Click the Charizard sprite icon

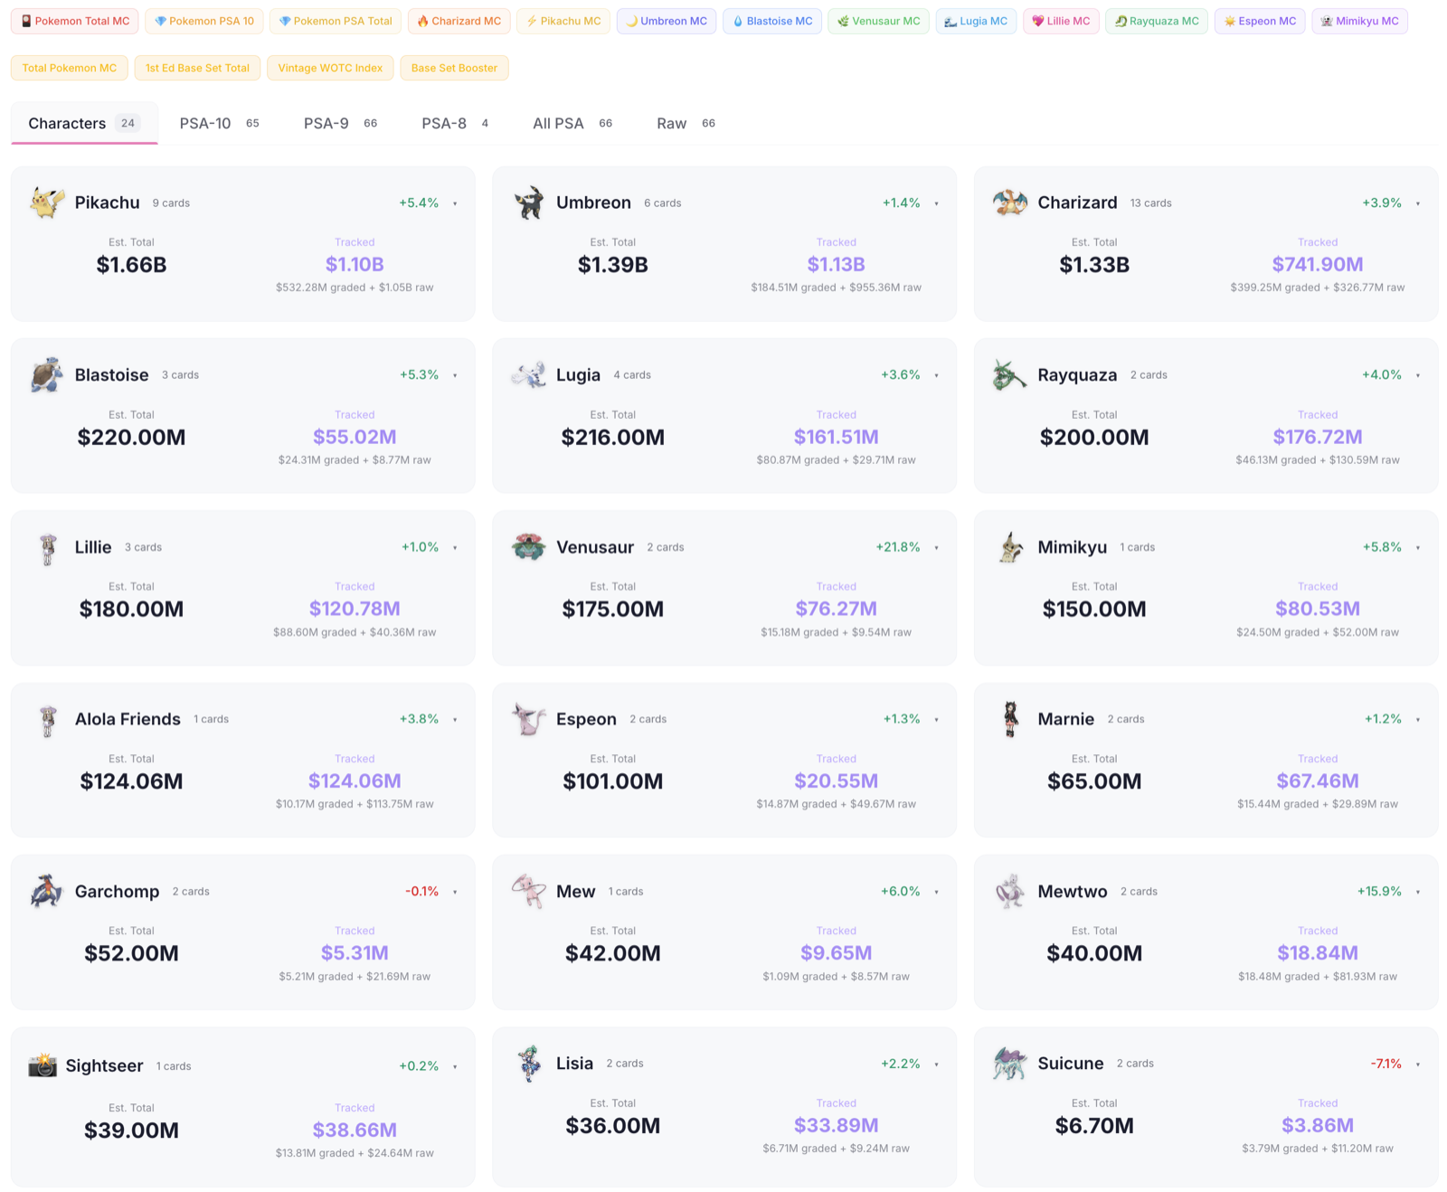pyautogui.click(x=1010, y=203)
